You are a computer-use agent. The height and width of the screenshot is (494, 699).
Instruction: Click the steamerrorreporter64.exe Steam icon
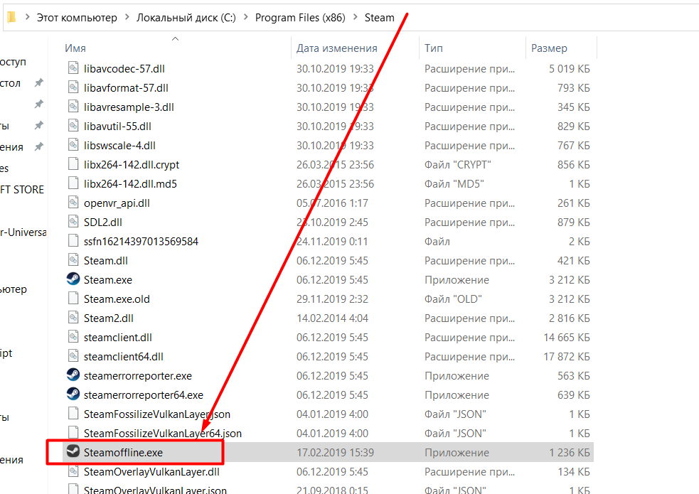[x=73, y=394]
